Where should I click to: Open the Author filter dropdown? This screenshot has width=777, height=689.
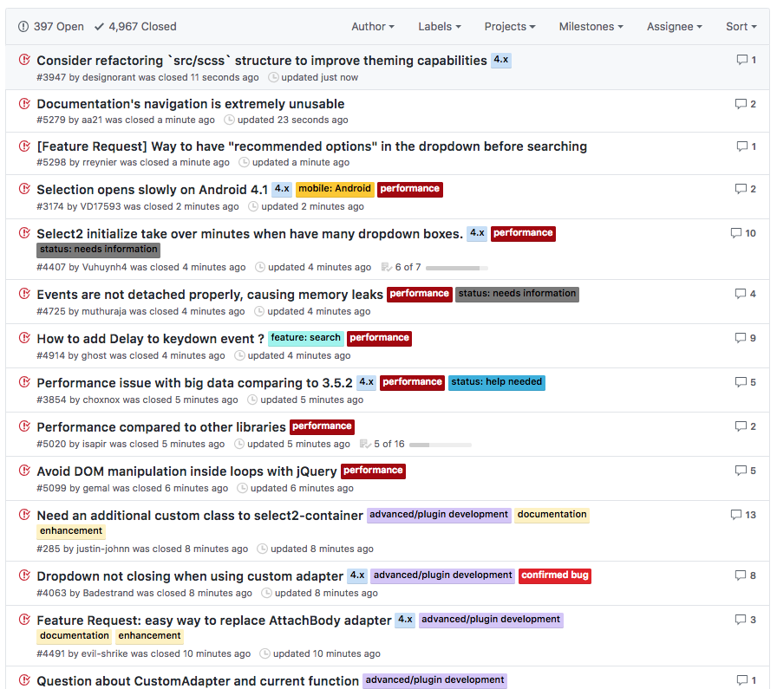point(373,26)
